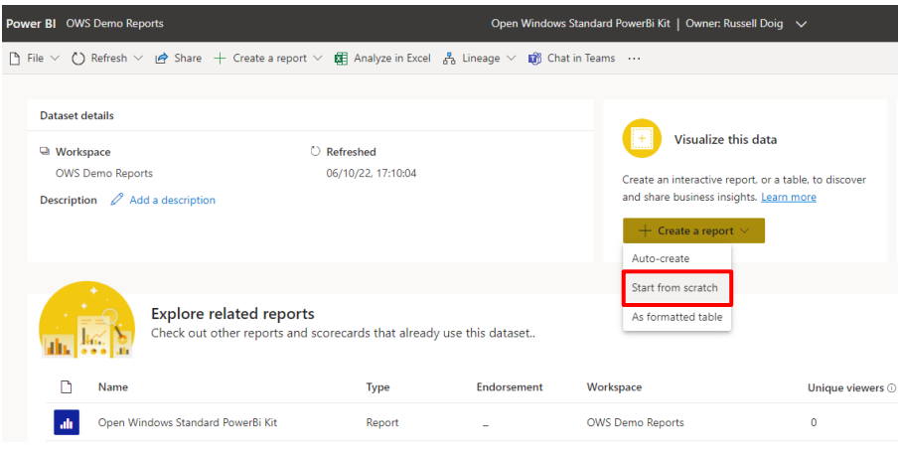Click the Name column header

[112, 386]
